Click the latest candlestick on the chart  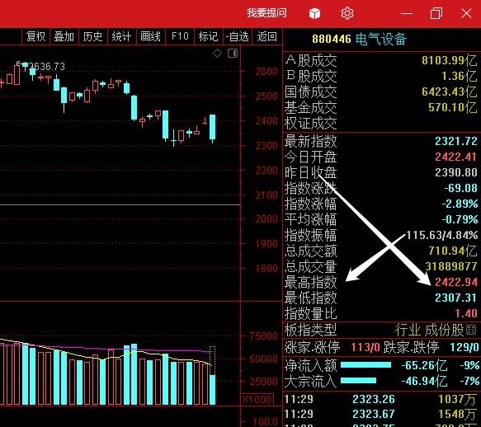pyautogui.click(x=212, y=127)
